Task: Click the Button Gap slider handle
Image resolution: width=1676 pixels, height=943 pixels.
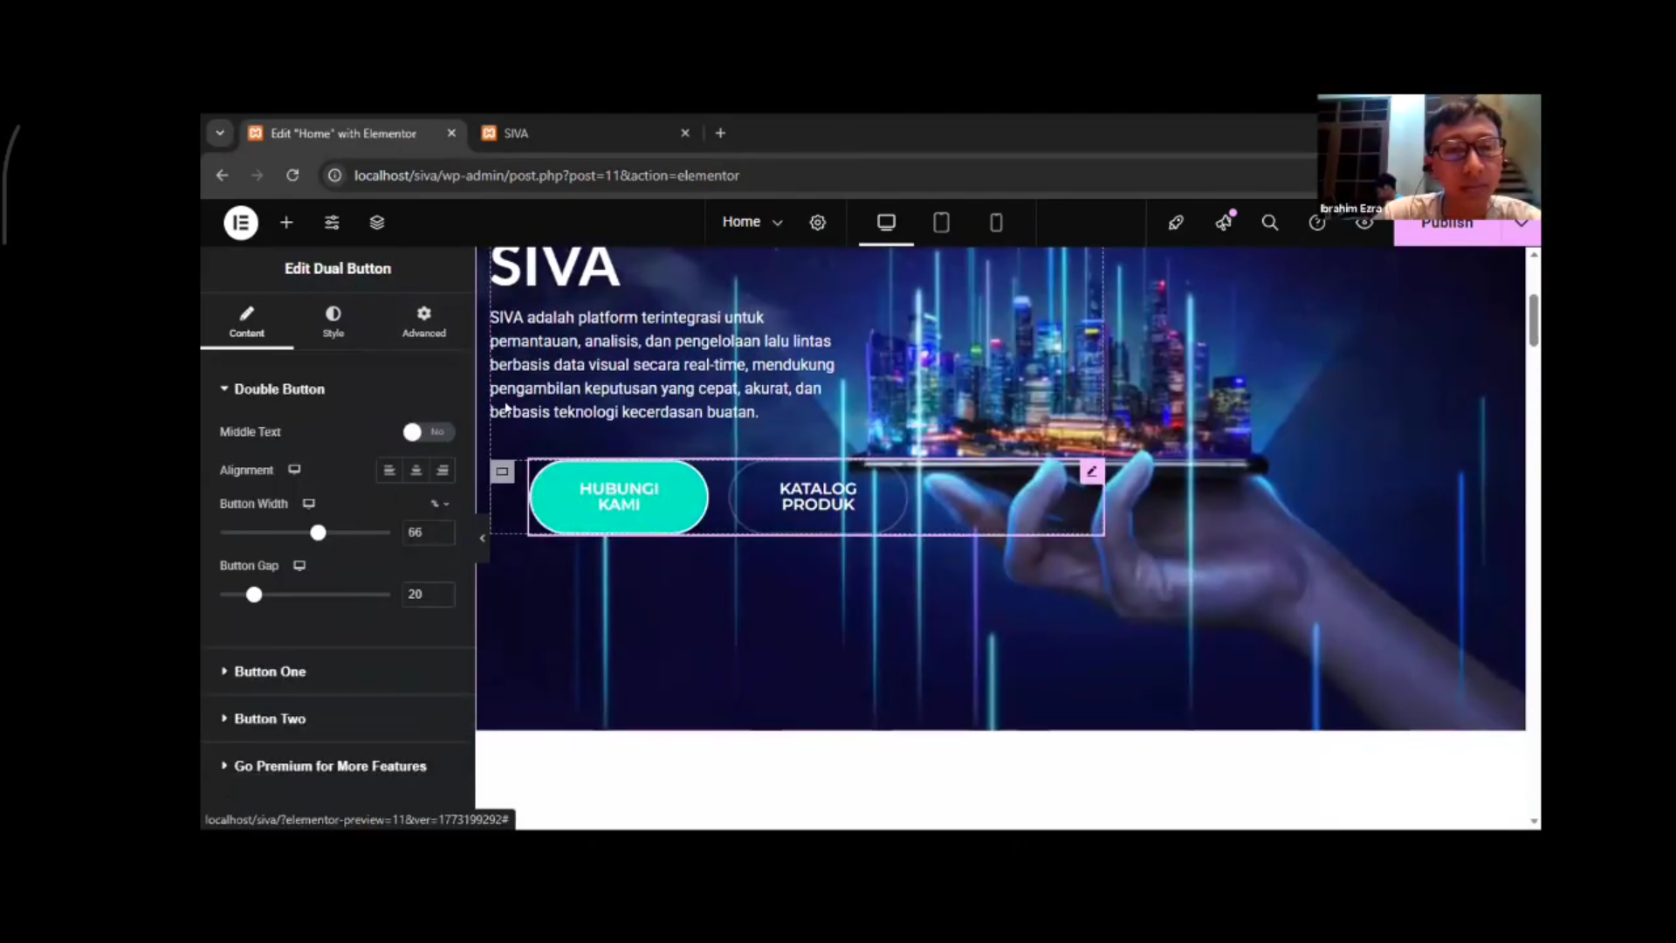Action: pos(254,595)
